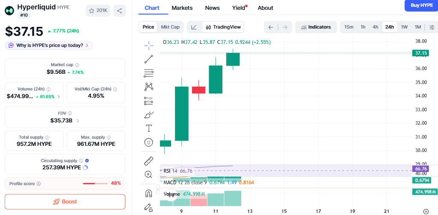Viewport: 438px width, 215px height.
Task: Expand Volume (24h) details chevron
Action: [x=59, y=96]
